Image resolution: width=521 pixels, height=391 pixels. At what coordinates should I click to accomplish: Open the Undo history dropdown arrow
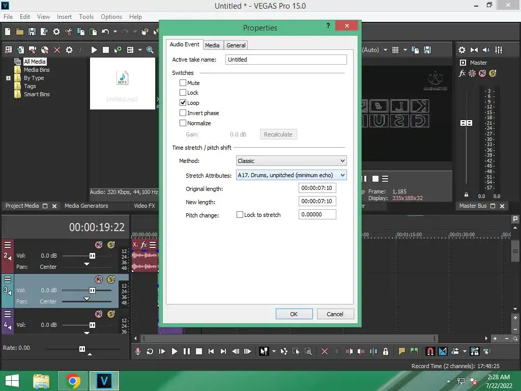pyautogui.click(x=115, y=32)
